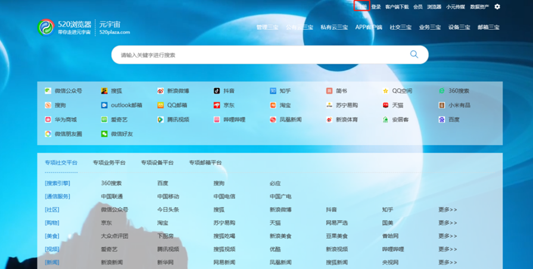The image size is (533, 269).
Task: Open 今日头条 in the 社区 row
Action: tap(169, 209)
